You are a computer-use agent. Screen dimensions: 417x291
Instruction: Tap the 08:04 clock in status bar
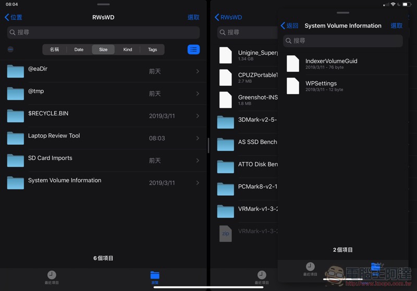tap(11, 4)
